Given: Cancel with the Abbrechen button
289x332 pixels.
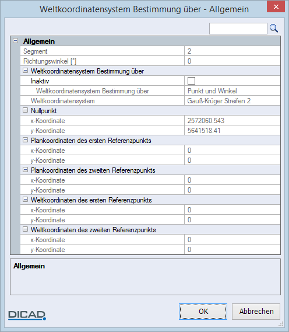Looking at the screenshot, I should [x=256, y=312].
